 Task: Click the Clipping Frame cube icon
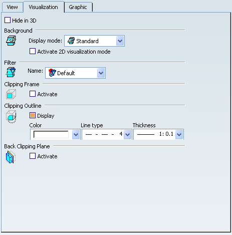pyautogui.click(x=11, y=94)
